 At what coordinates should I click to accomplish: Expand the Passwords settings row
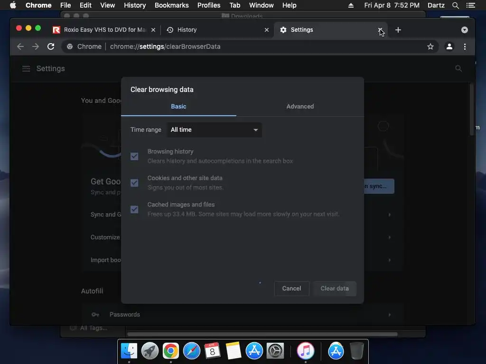(242, 315)
